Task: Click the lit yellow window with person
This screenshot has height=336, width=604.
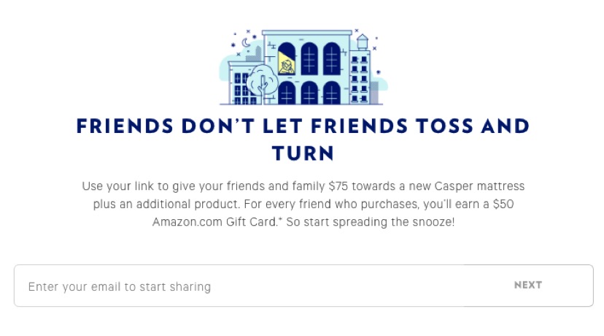Action: pos(287,58)
